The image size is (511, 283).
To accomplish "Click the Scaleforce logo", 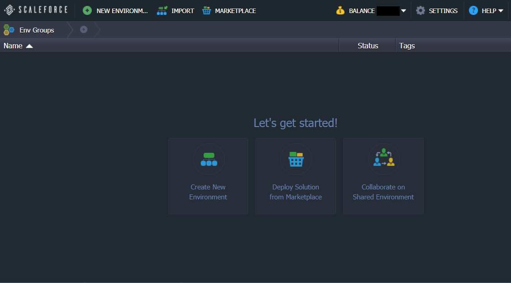I will pyautogui.click(x=36, y=10).
